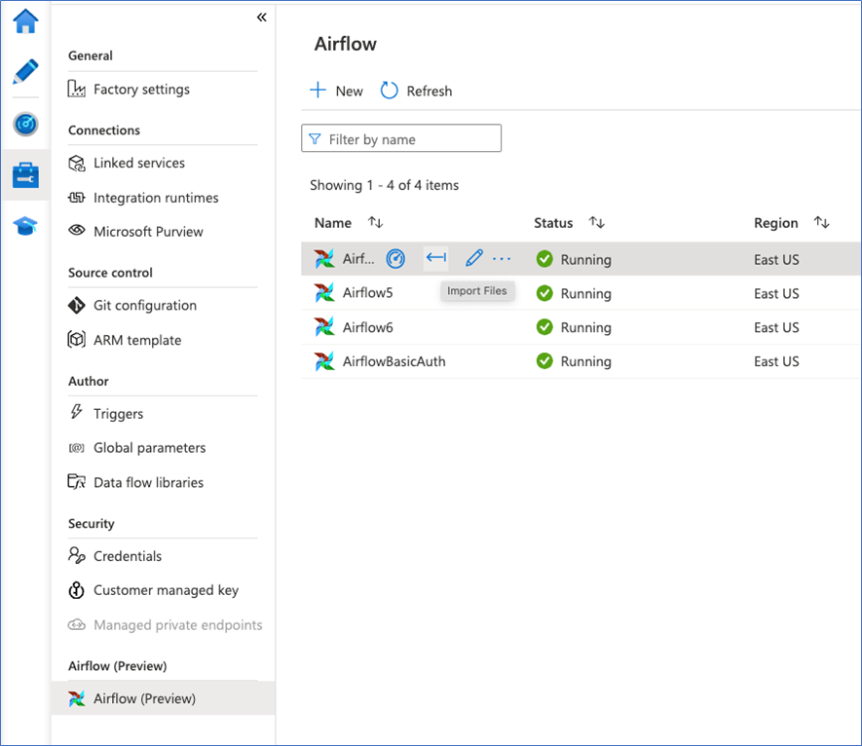The image size is (862, 746).
Task: Check the Running status indicator for Airflow6
Action: pyautogui.click(x=544, y=327)
